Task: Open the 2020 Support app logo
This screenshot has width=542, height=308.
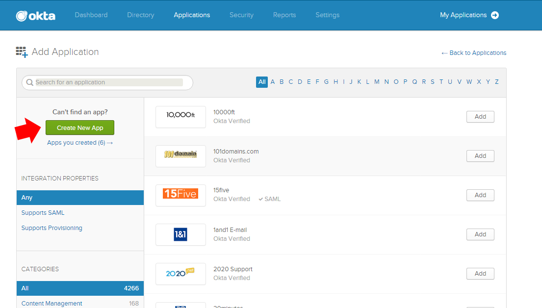Action: (181, 274)
